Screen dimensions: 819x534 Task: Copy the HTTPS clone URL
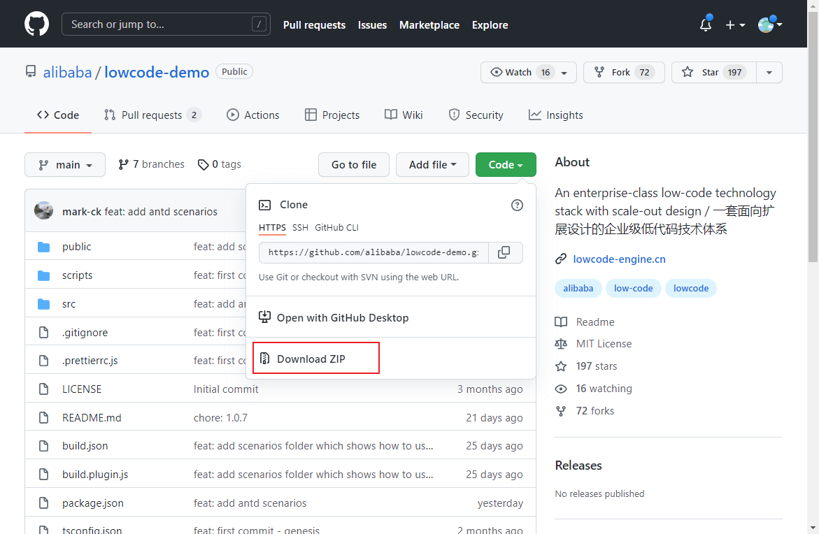(504, 252)
